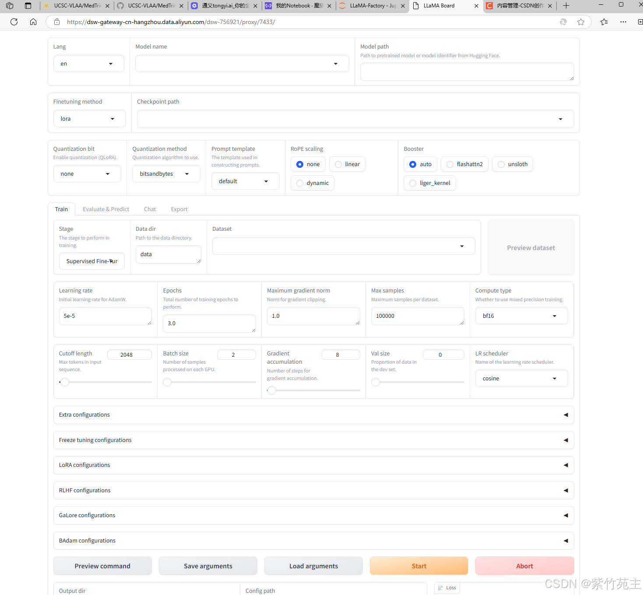Open the tab actions menu icon
The width and height of the screenshot is (643, 595).
28,6
